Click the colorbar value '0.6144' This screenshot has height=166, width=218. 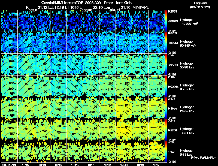[x=173, y=43]
